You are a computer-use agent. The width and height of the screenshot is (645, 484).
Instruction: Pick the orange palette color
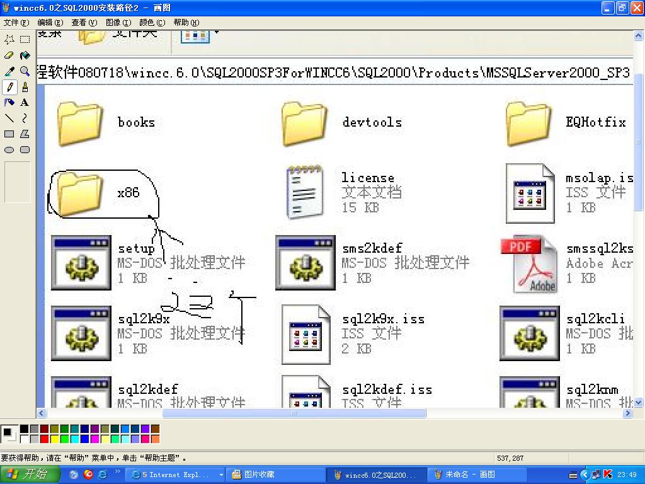(155, 439)
